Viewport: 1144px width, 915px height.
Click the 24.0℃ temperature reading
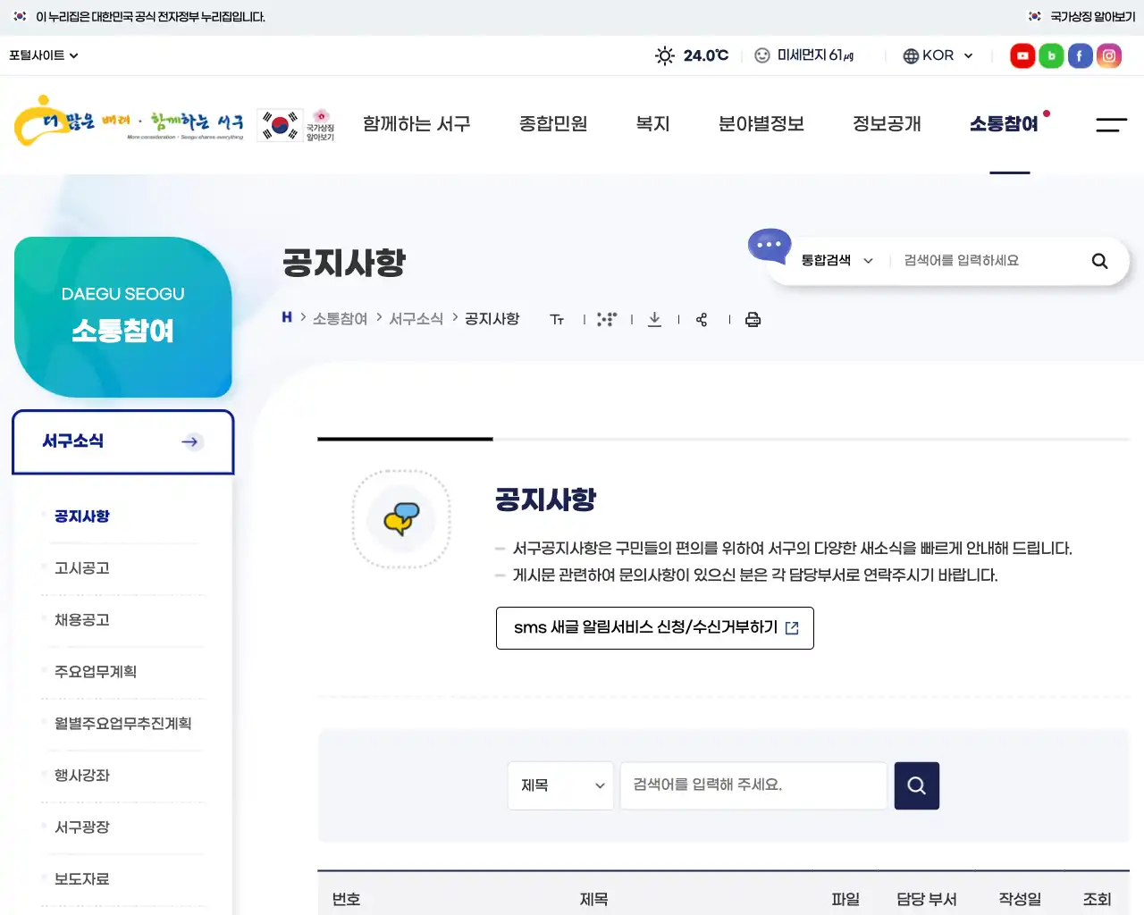coord(706,55)
